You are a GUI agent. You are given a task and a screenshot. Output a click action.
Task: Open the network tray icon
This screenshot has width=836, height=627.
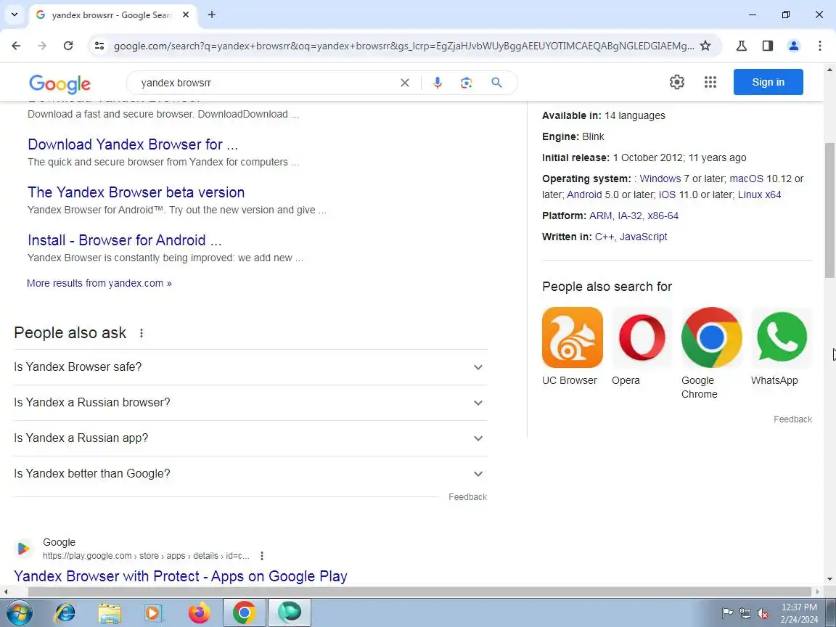pos(745,614)
